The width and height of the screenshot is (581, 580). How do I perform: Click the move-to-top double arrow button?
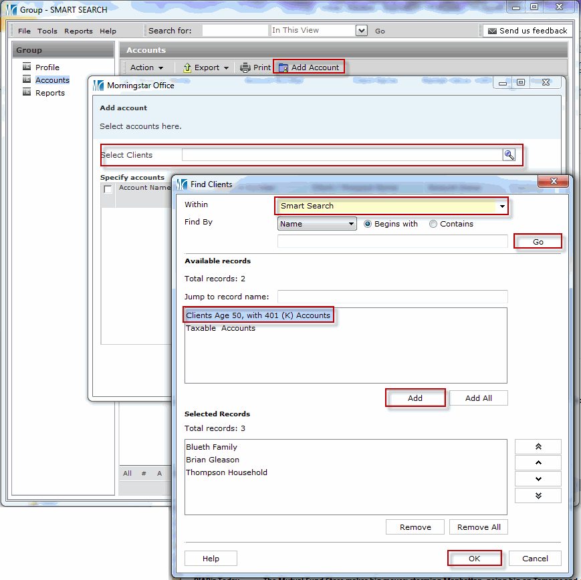click(538, 447)
